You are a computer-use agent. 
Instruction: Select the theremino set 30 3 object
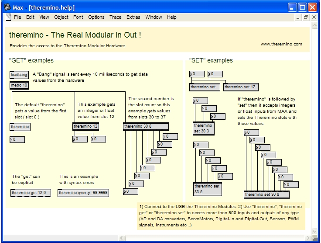204,128
